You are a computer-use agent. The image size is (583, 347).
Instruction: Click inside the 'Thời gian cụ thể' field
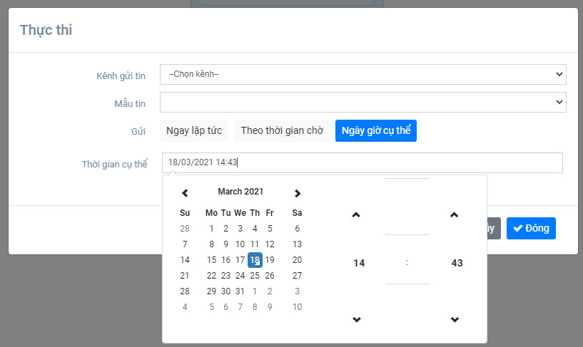click(362, 162)
